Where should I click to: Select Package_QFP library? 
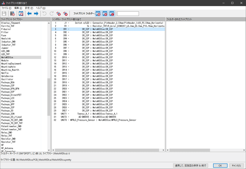8,104
